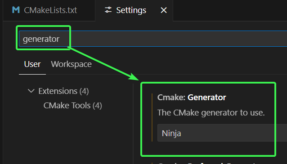287x164 pixels.
Task: Select Extensions (4) in settings tree
Action: coord(63,91)
